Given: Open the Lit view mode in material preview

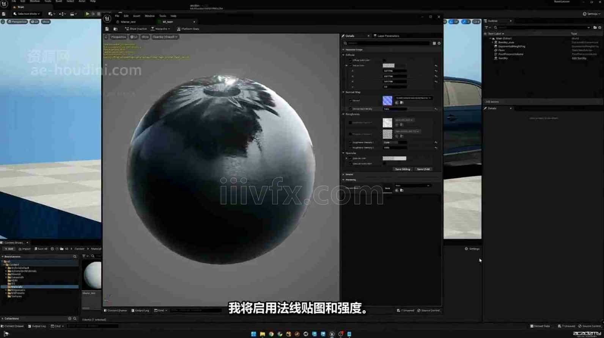Looking at the screenshot, I should coord(134,37).
